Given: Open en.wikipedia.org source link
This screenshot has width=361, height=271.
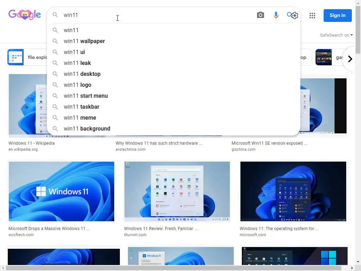Looking at the screenshot, I should (23, 149).
